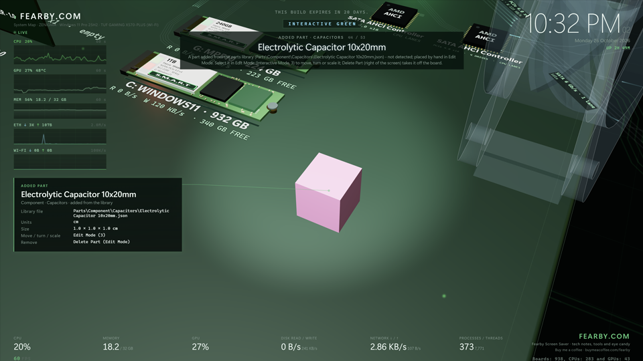
Task: Click the bottom GPU 27% stat
Action: pyautogui.click(x=200, y=344)
